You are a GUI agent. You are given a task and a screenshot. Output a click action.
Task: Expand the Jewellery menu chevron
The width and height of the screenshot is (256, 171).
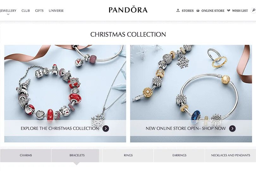(8, 14)
